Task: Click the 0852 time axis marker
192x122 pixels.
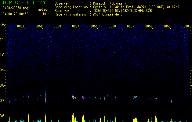Action: [x=39, y=26]
